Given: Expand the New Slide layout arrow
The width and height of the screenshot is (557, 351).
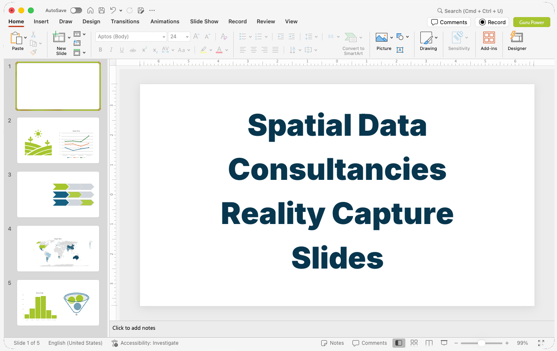Looking at the screenshot, I should point(69,37).
